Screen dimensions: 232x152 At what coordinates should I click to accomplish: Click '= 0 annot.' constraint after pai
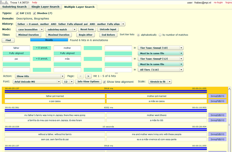pos(42,59)
